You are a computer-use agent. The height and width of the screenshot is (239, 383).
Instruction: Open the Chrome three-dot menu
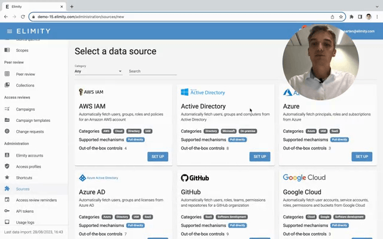tap(377, 17)
